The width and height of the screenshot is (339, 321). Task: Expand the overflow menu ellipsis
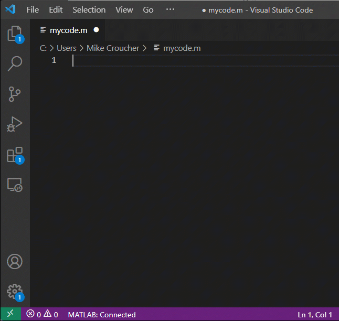point(170,10)
